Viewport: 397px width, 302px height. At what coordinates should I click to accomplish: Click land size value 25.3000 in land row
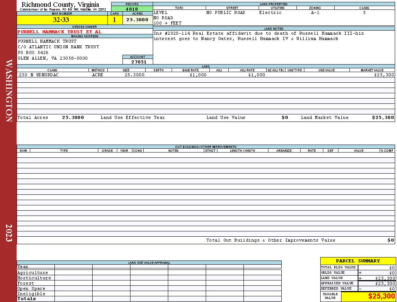[x=135, y=75]
